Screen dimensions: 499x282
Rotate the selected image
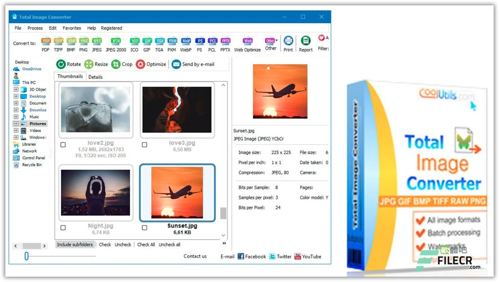tap(69, 64)
